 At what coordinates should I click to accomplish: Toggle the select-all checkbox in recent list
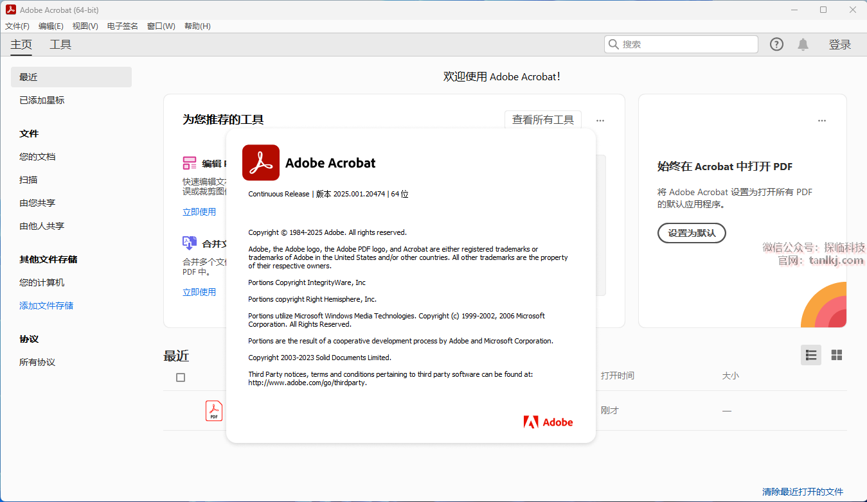(x=181, y=377)
